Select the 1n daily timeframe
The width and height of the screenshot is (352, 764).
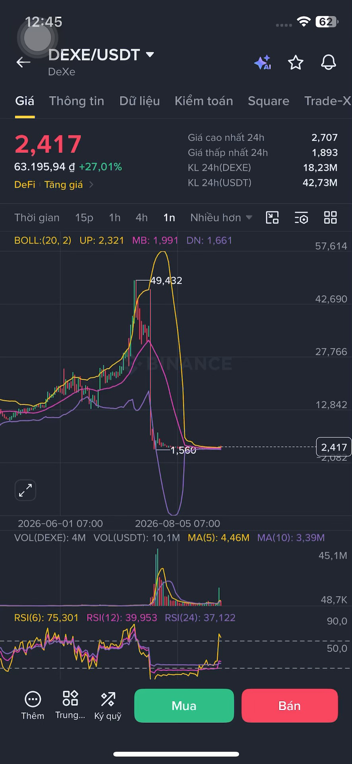(x=169, y=218)
